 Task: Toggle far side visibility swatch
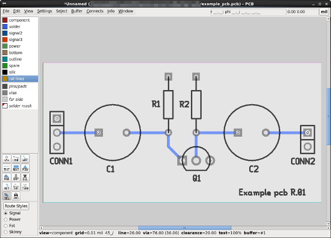pyautogui.click(x=5, y=99)
